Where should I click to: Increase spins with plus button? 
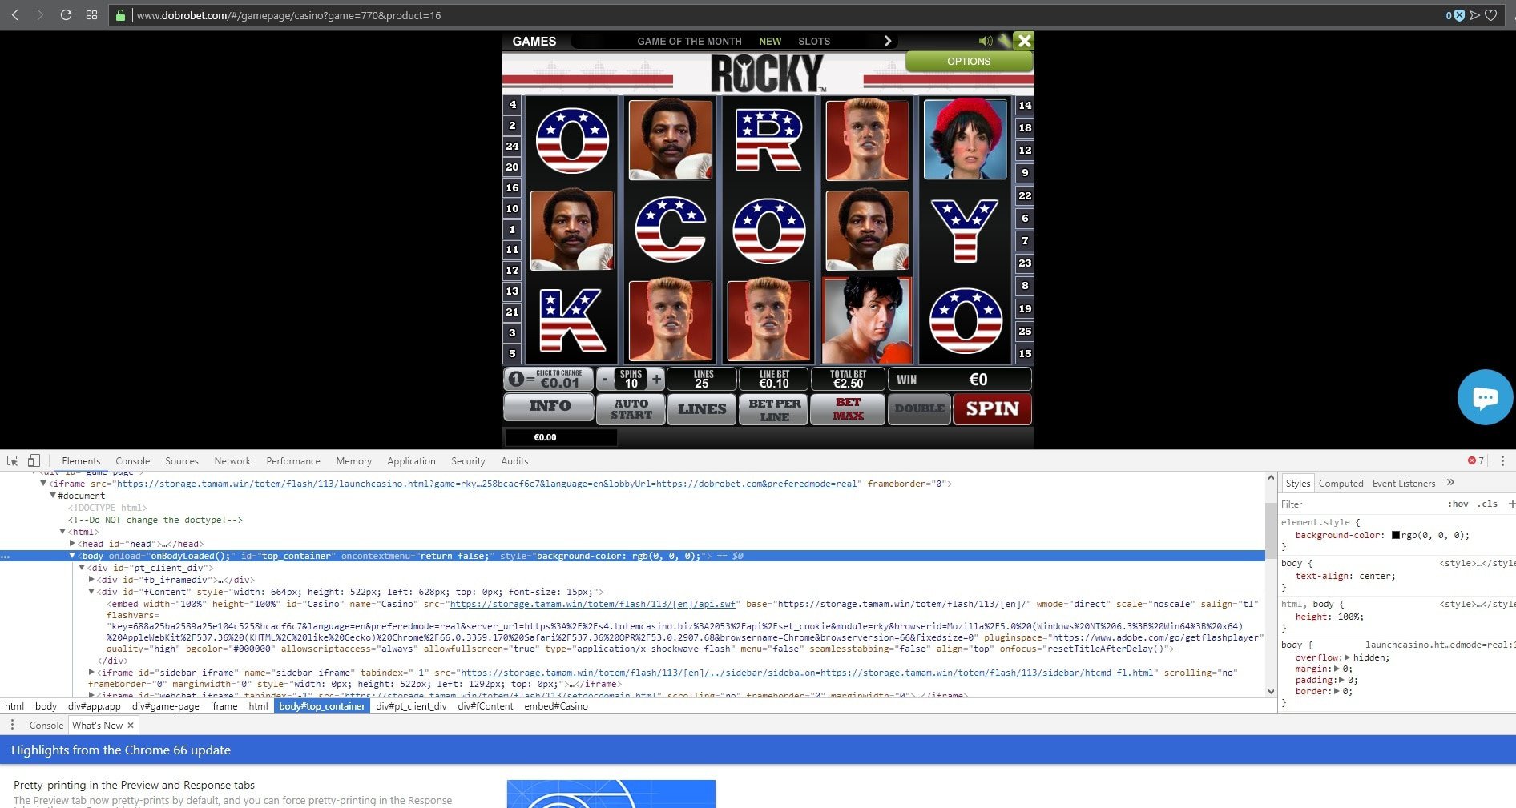[x=656, y=379]
